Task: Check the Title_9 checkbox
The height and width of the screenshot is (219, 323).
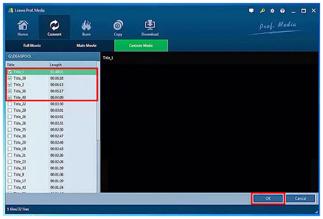Action: (10, 175)
